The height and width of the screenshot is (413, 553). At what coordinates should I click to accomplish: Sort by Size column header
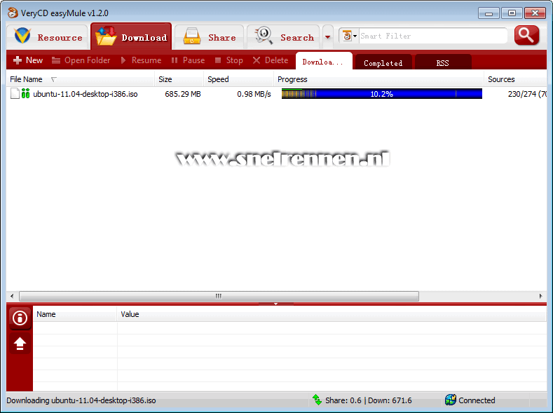(179, 79)
